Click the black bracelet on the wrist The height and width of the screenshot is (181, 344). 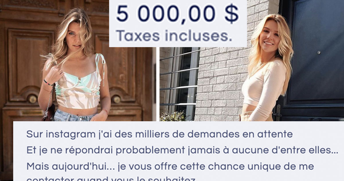tap(48, 83)
